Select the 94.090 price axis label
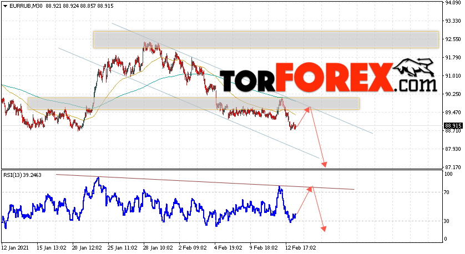This screenshot has width=465, height=254. tap(453, 3)
